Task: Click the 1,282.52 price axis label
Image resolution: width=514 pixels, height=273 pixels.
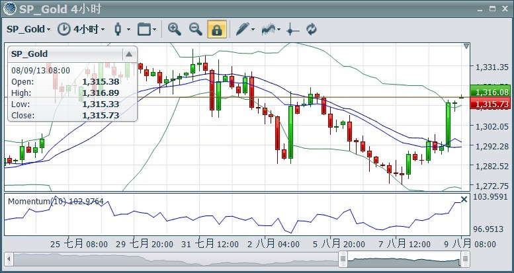Action: (x=492, y=166)
